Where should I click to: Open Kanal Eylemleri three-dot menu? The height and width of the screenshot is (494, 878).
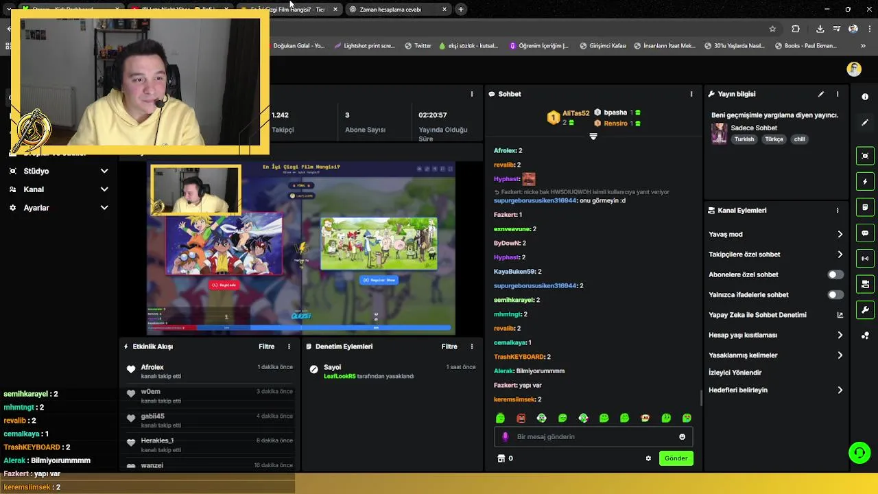pyautogui.click(x=838, y=211)
